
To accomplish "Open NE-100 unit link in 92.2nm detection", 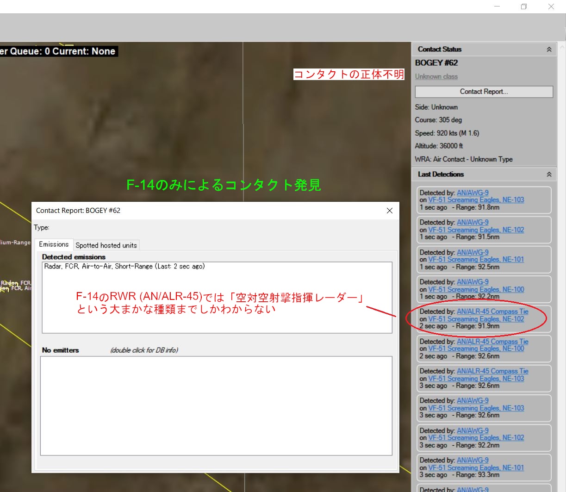I will (x=476, y=290).
